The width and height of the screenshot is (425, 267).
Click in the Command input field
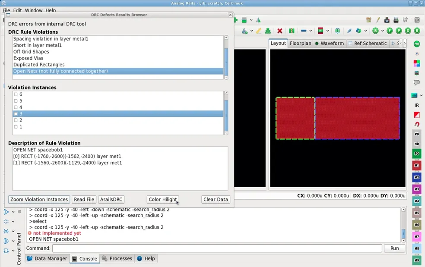(x=217, y=248)
